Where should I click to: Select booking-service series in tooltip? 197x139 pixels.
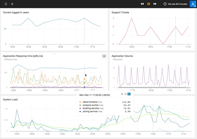pos(90,108)
